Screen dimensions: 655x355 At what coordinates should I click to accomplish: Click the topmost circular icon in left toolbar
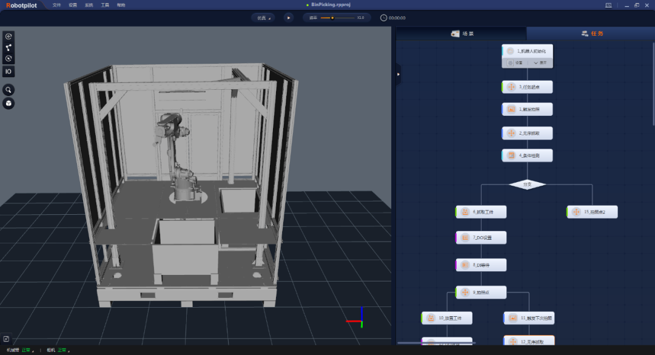click(8, 36)
